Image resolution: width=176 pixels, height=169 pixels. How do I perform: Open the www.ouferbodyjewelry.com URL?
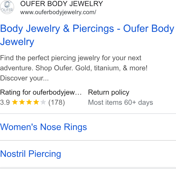coord(58,12)
